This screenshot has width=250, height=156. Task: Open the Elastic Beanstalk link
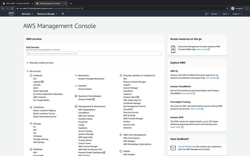click(x=41, y=91)
